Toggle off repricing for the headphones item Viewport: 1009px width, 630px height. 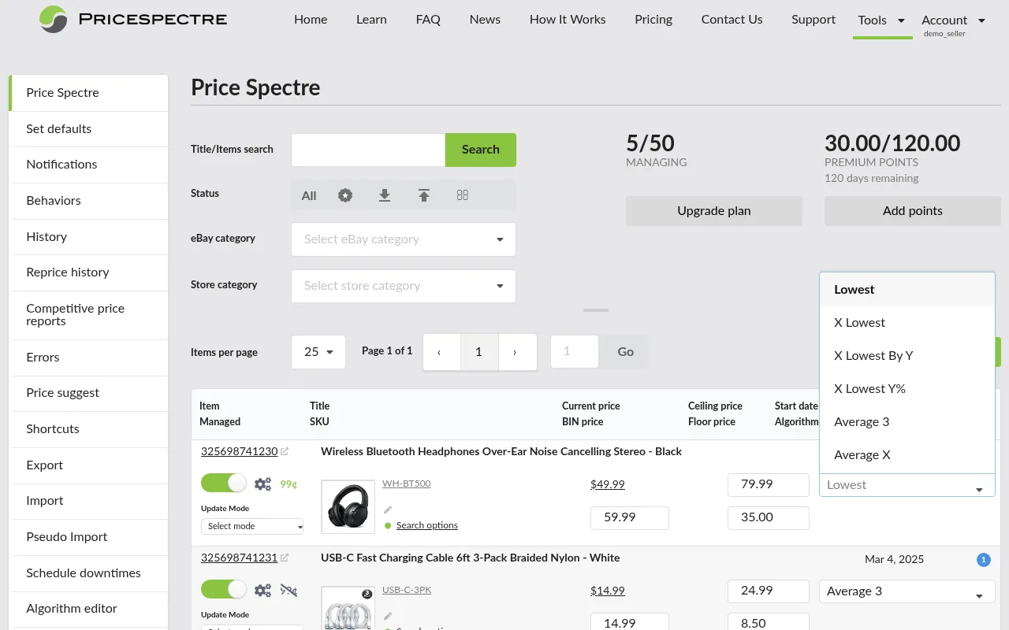point(223,483)
